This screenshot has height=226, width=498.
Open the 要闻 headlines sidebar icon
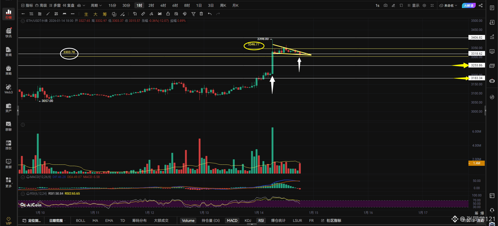point(9,51)
